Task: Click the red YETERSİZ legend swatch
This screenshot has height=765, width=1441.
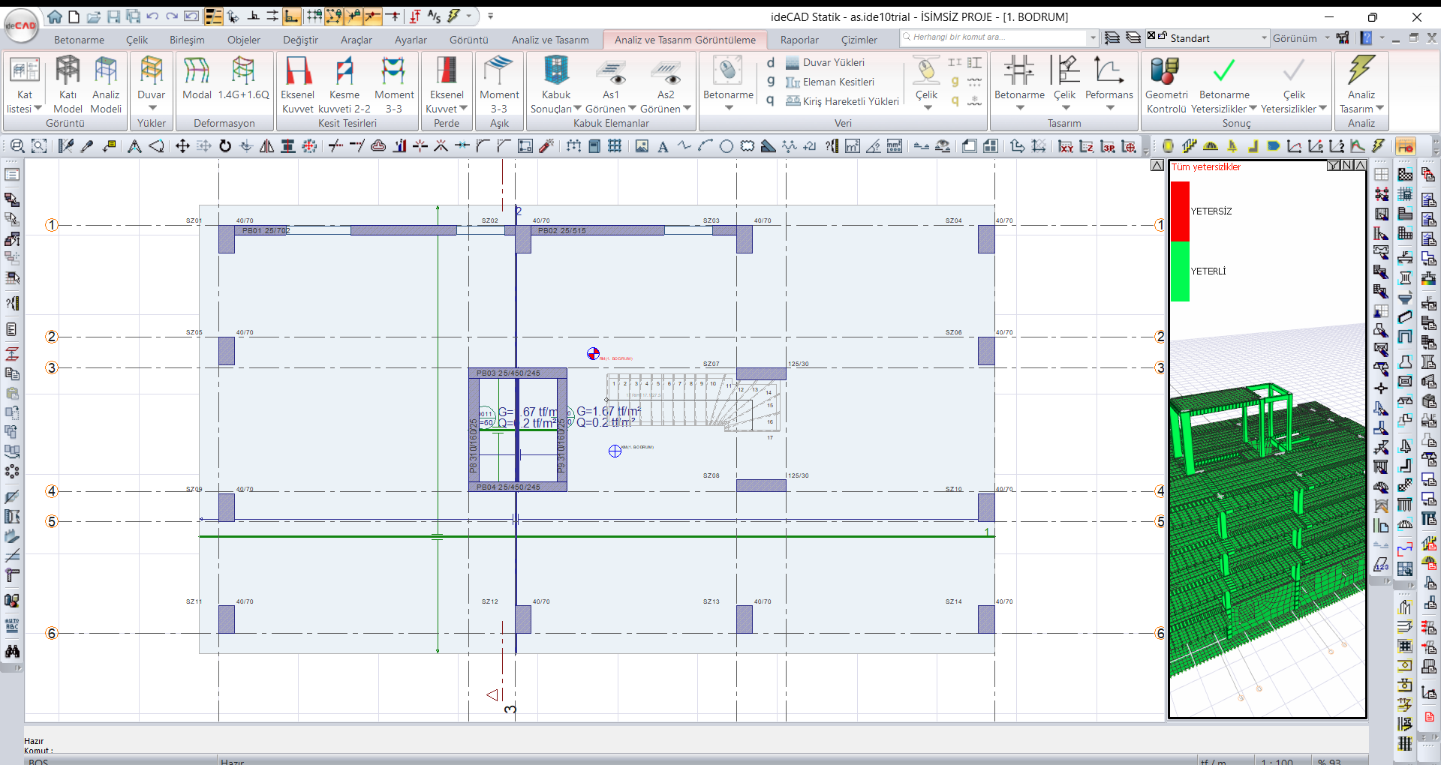Action: pyautogui.click(x=1180, y=211)
